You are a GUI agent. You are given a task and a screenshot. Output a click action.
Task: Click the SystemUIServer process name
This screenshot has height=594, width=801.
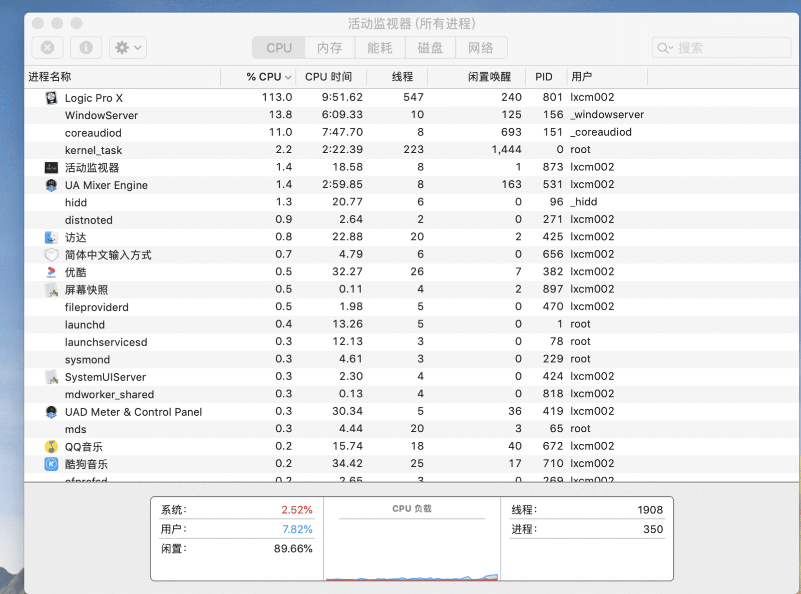point(105,377)
